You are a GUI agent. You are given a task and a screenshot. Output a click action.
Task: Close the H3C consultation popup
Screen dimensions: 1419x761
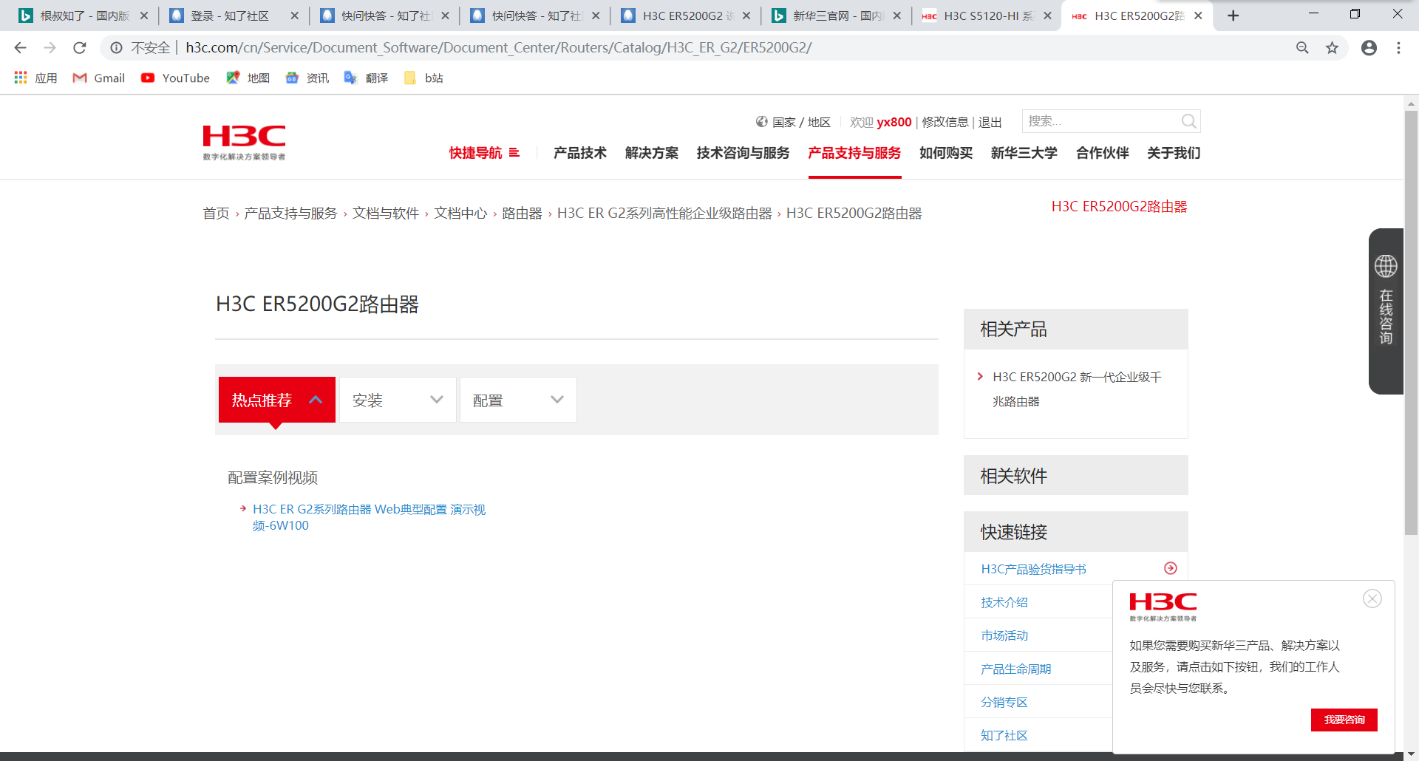1372,598
